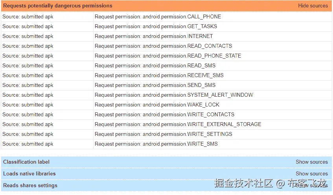Show sources for Loads native libraries
This screenshot has width=333, height=195.
click(311, 173)
